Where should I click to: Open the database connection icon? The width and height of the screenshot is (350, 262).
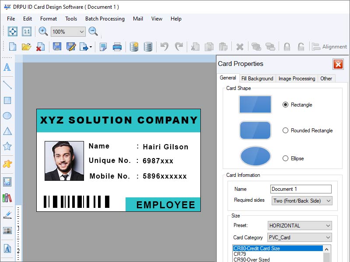(x=134, y=47)
